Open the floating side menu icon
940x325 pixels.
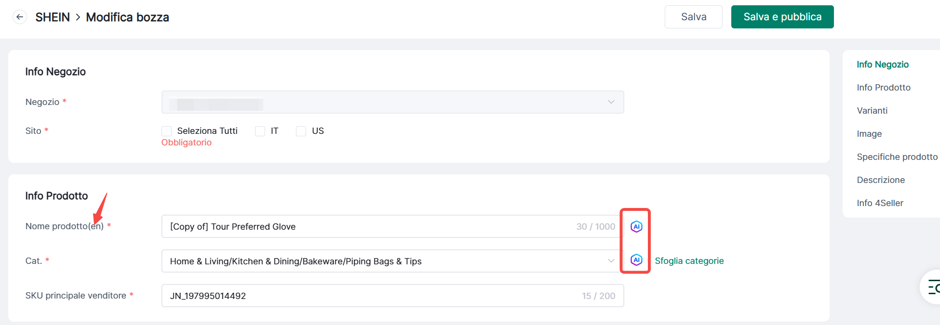933,287
